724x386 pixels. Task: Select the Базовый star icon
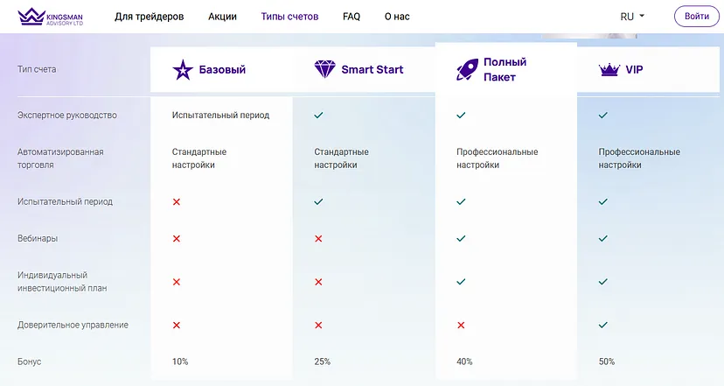183,70
